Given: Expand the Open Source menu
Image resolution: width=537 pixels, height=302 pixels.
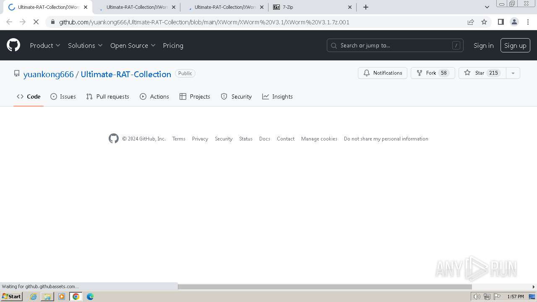Looking at the screenshot, I should pos(133,45).
